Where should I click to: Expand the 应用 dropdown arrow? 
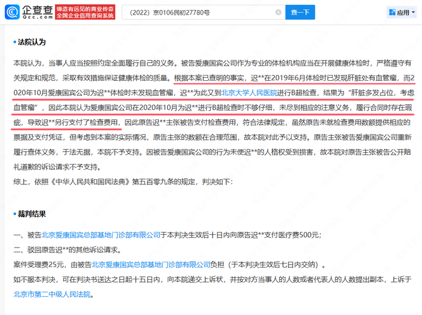(x=413, y=12)
